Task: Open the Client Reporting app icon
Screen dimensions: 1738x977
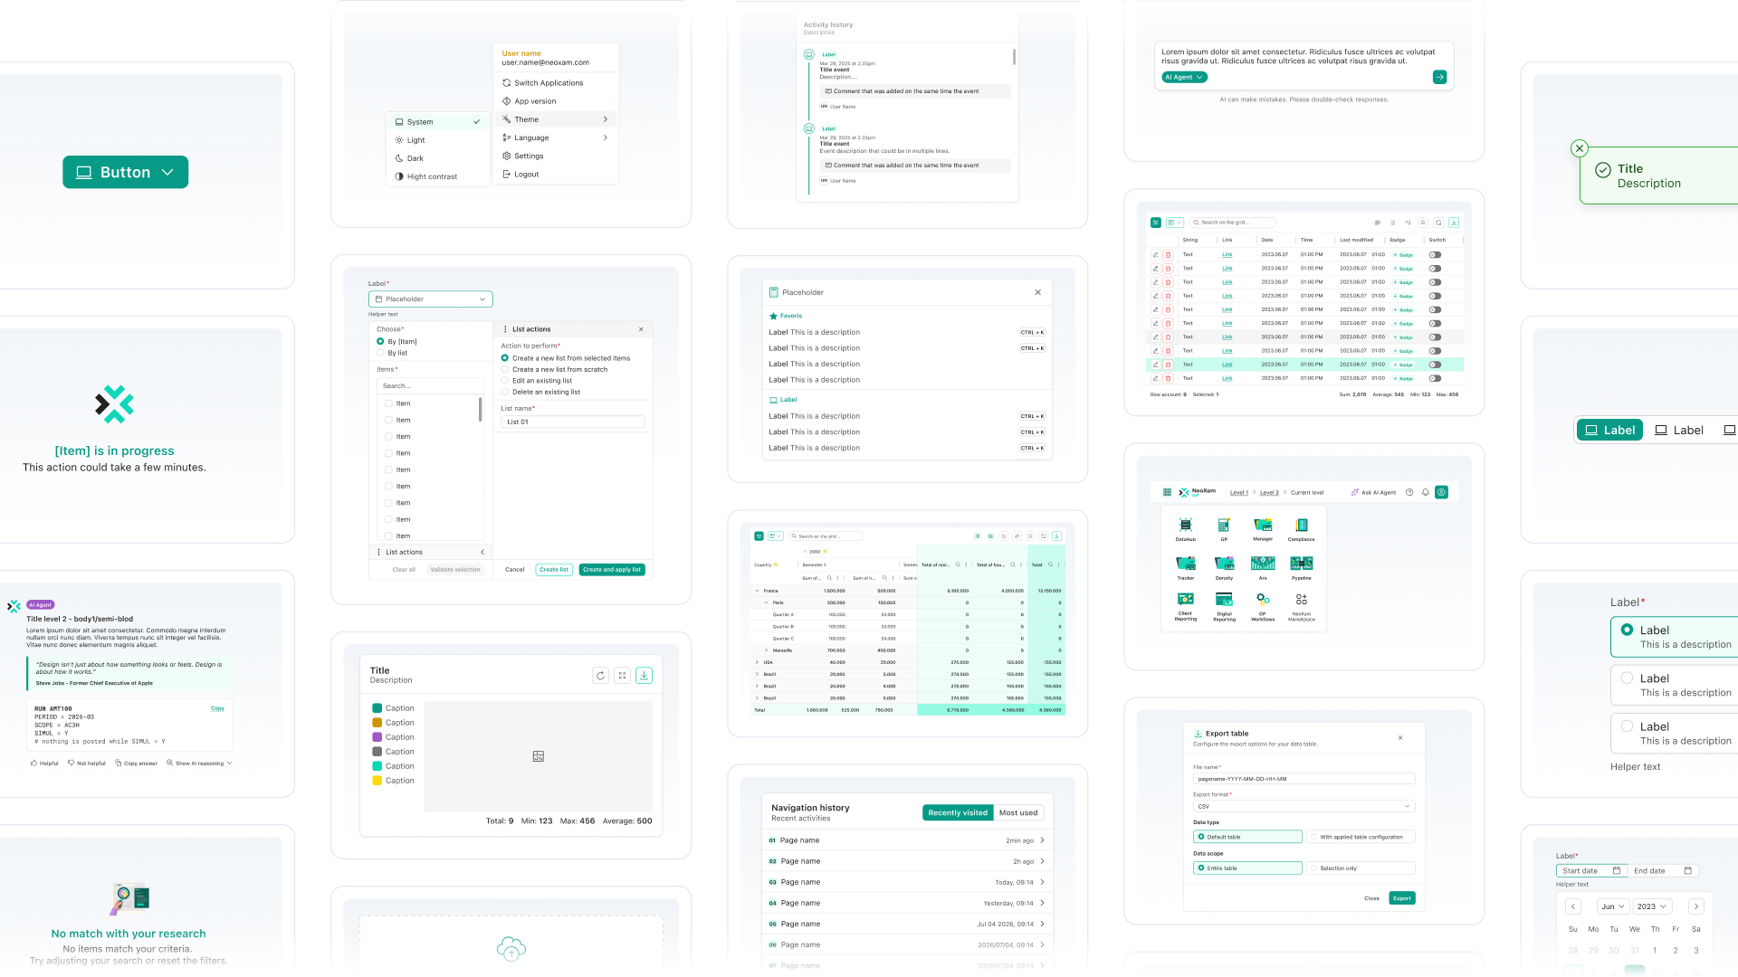Action: (x=1186, y=600)
